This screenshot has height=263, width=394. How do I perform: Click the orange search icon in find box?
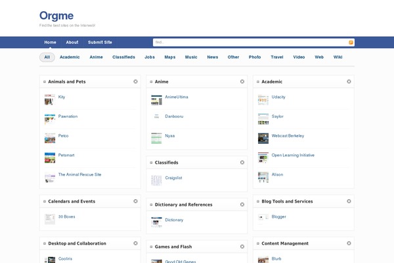(x=351, y=42)
